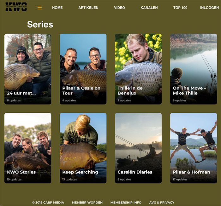
Task: Open the ARTIKELEN menu item
Action: [x=88, y=8]
